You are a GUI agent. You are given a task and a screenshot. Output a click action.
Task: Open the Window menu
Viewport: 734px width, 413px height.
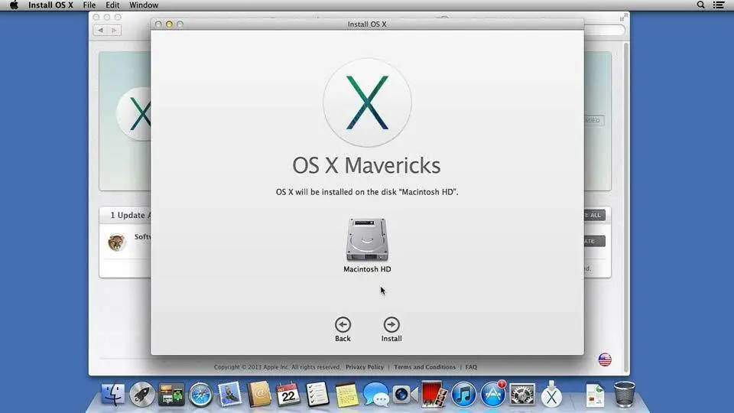pos(144,5)
